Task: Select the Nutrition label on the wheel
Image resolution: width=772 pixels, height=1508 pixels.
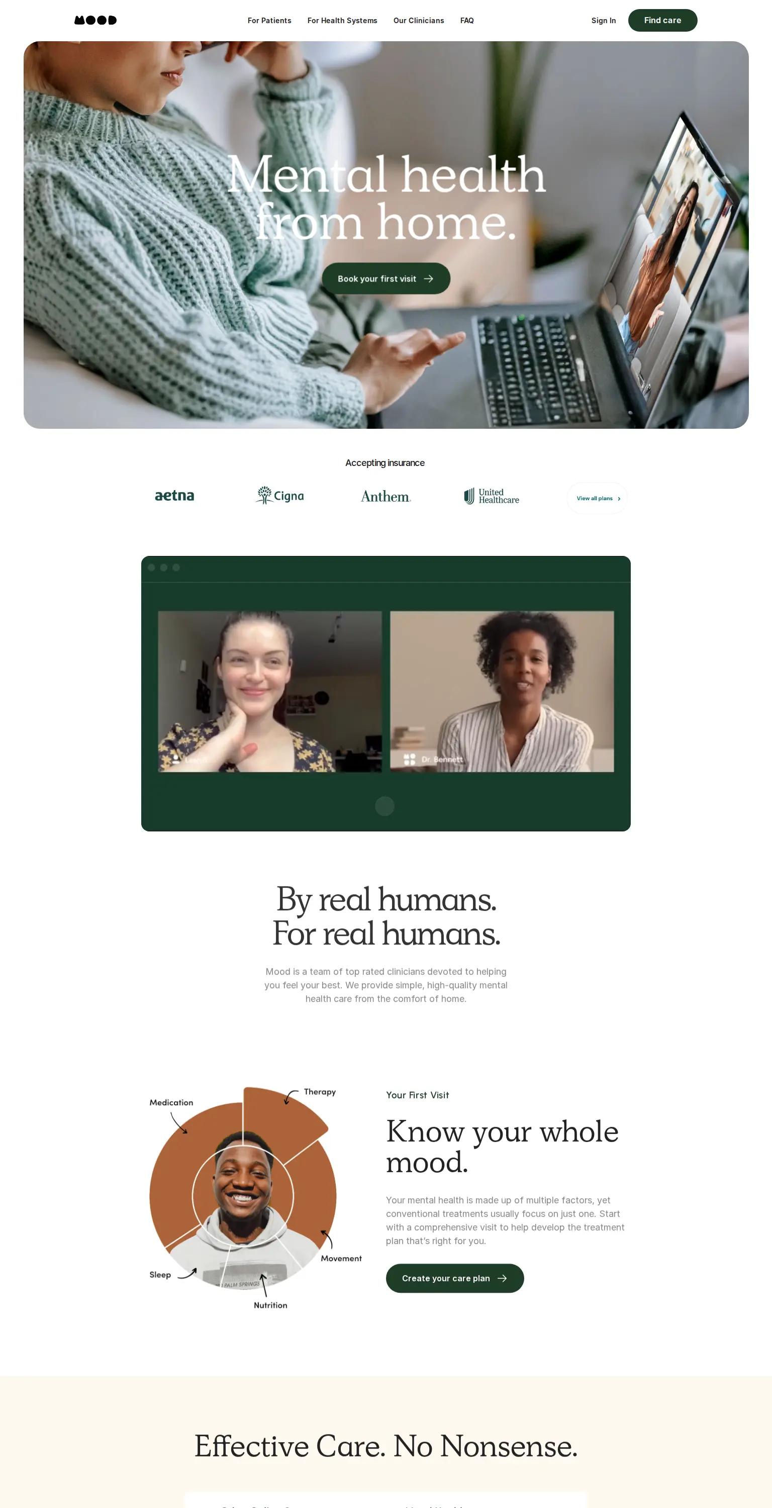Action: coord(270,1305)
